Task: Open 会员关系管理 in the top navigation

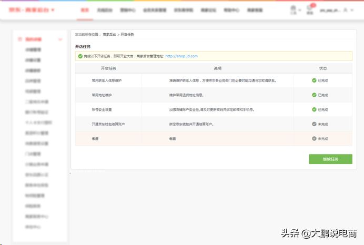Action: (x=155, y=10)
